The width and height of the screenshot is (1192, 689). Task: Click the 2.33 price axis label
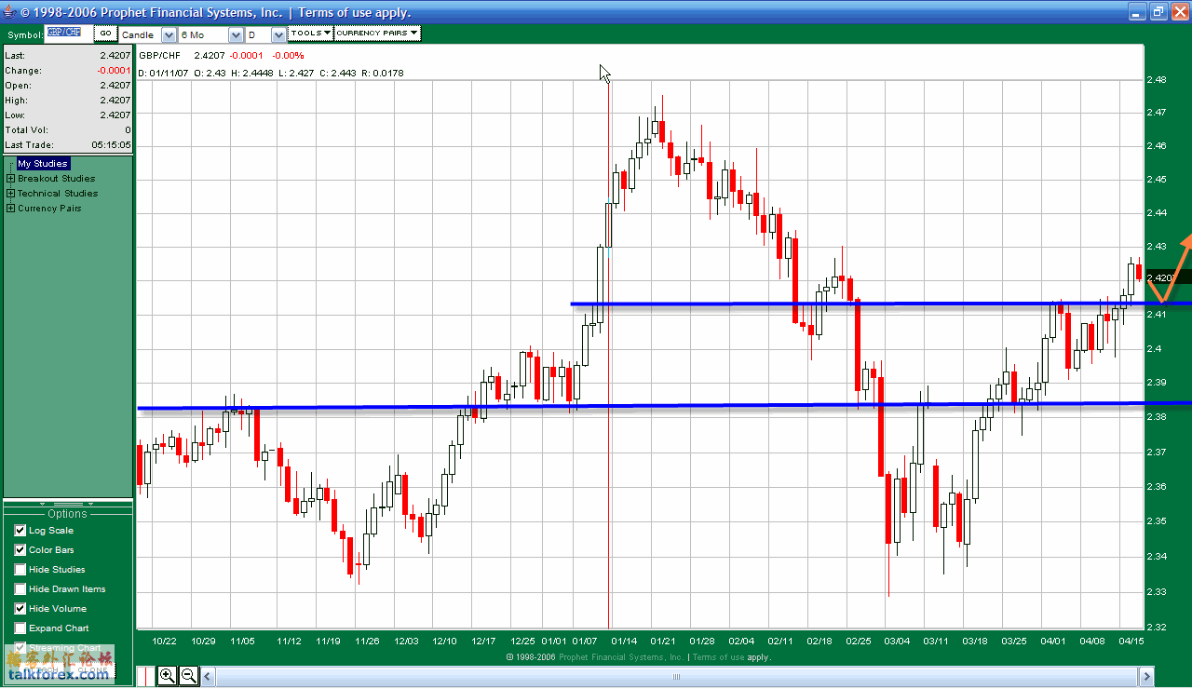coord(1157,592)
